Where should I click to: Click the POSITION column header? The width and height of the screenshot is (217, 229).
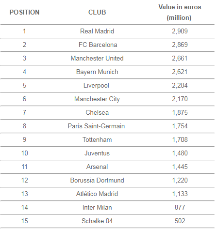(24, 12)
